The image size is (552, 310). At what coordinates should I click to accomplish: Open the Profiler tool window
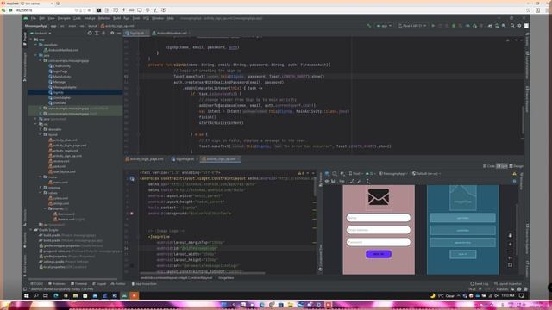point(118,283)
